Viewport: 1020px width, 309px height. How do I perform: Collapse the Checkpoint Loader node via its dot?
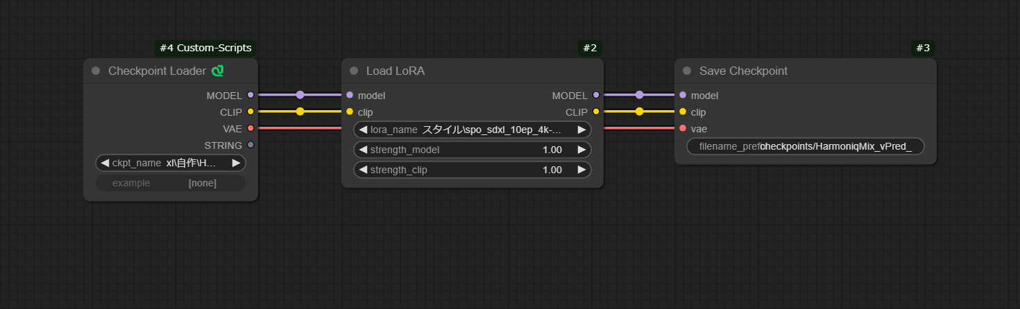tap(96, 71)
